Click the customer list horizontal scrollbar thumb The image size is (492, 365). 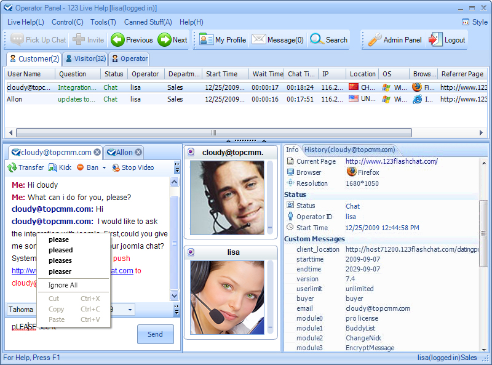213,132
